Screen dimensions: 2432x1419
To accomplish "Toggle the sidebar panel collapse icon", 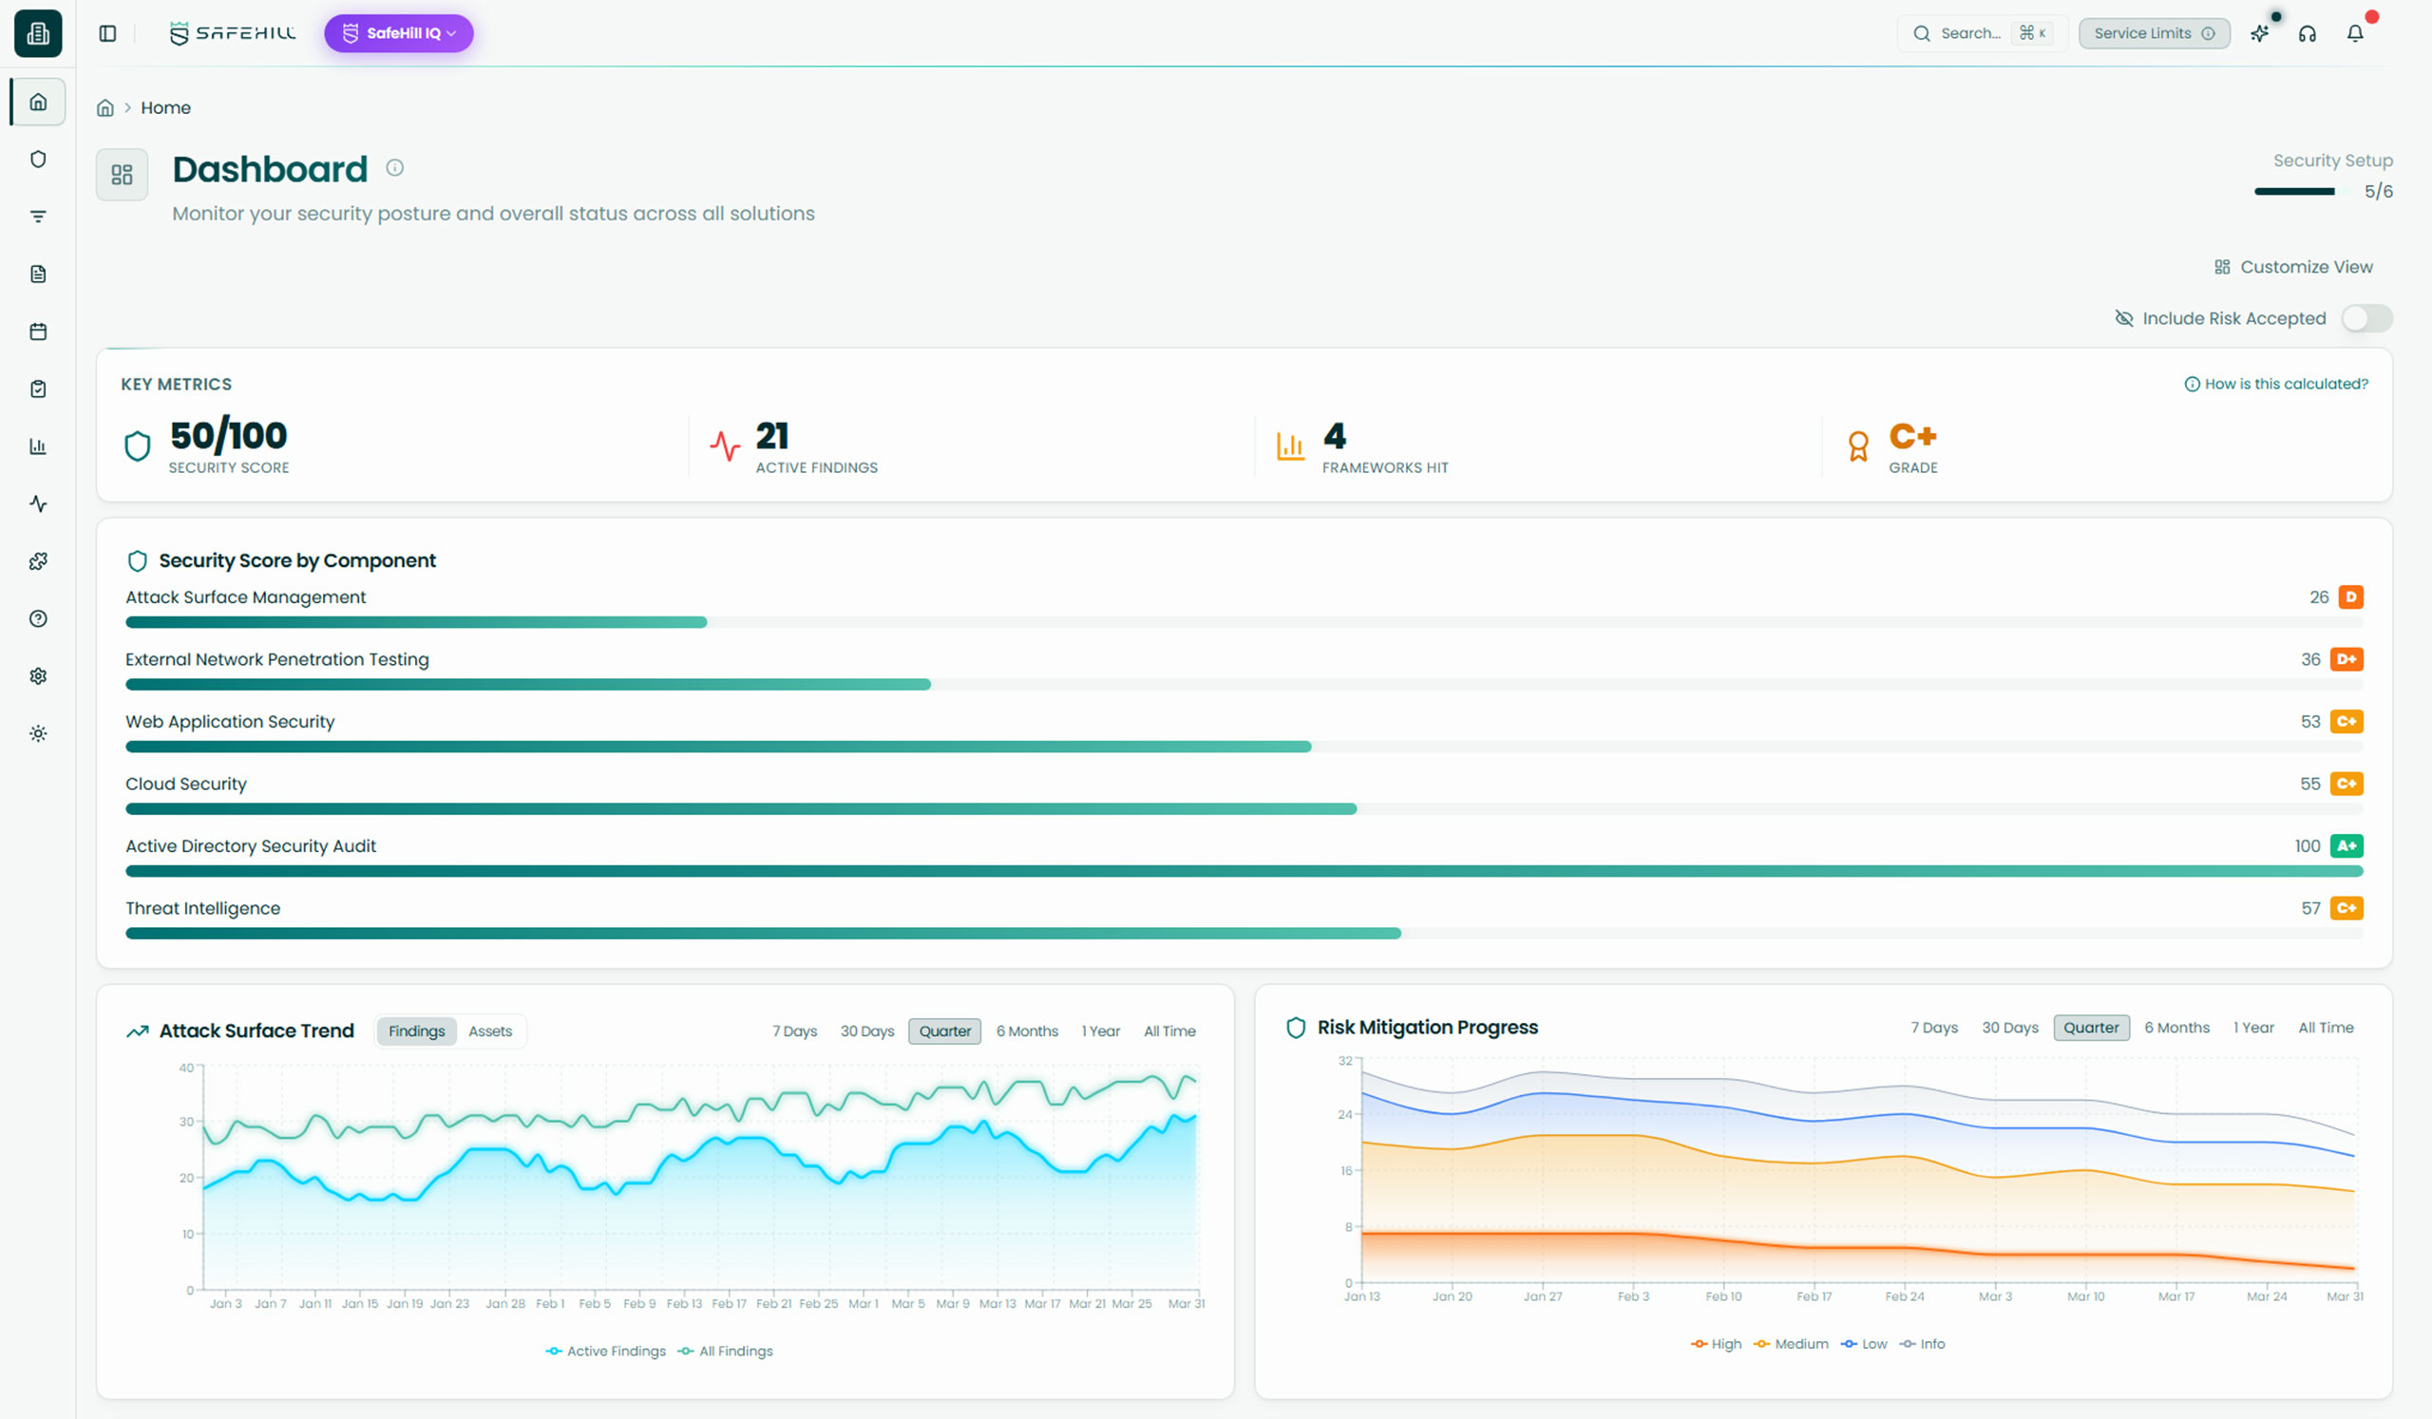I will [107, 34].
